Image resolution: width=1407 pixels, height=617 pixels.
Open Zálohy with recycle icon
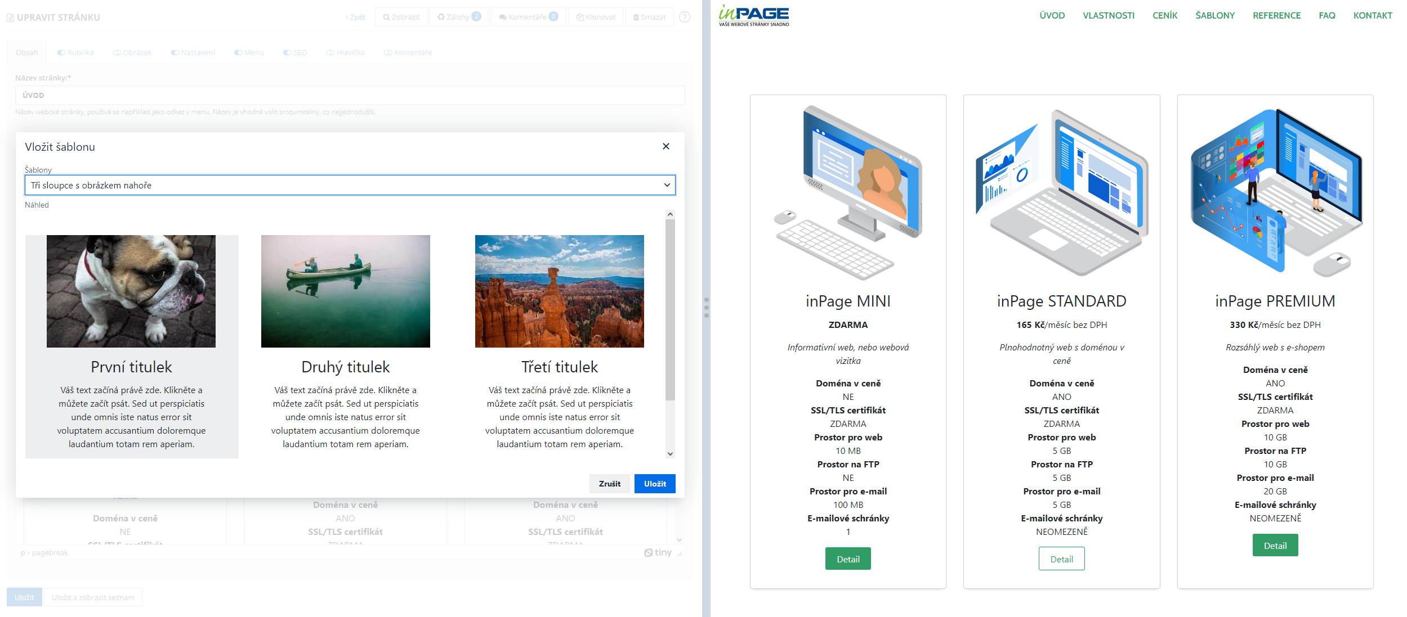459,17
